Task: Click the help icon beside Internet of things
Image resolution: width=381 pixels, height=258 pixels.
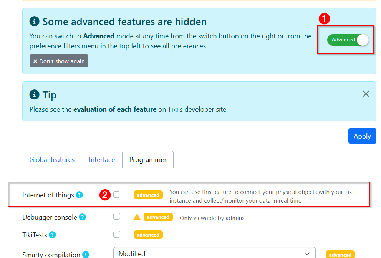Action: [80, 195]
